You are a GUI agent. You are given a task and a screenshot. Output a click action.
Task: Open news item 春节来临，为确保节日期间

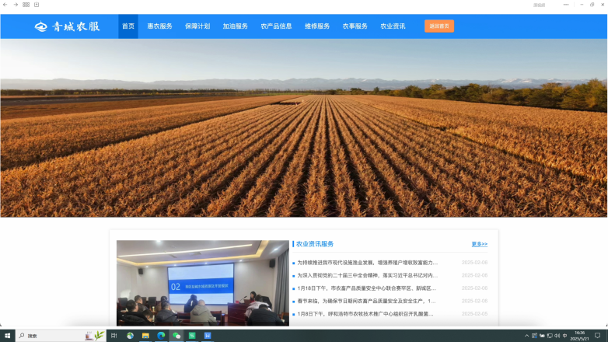366,301
